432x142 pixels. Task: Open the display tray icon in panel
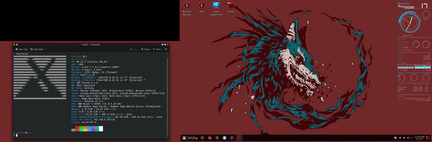click(408, 138)
